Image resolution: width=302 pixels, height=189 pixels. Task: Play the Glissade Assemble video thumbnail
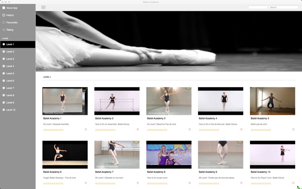(65, 101)
